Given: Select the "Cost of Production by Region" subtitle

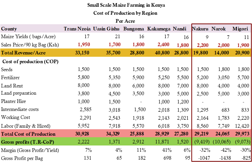Looking at the screenshot, I should (x=125, y=13).
